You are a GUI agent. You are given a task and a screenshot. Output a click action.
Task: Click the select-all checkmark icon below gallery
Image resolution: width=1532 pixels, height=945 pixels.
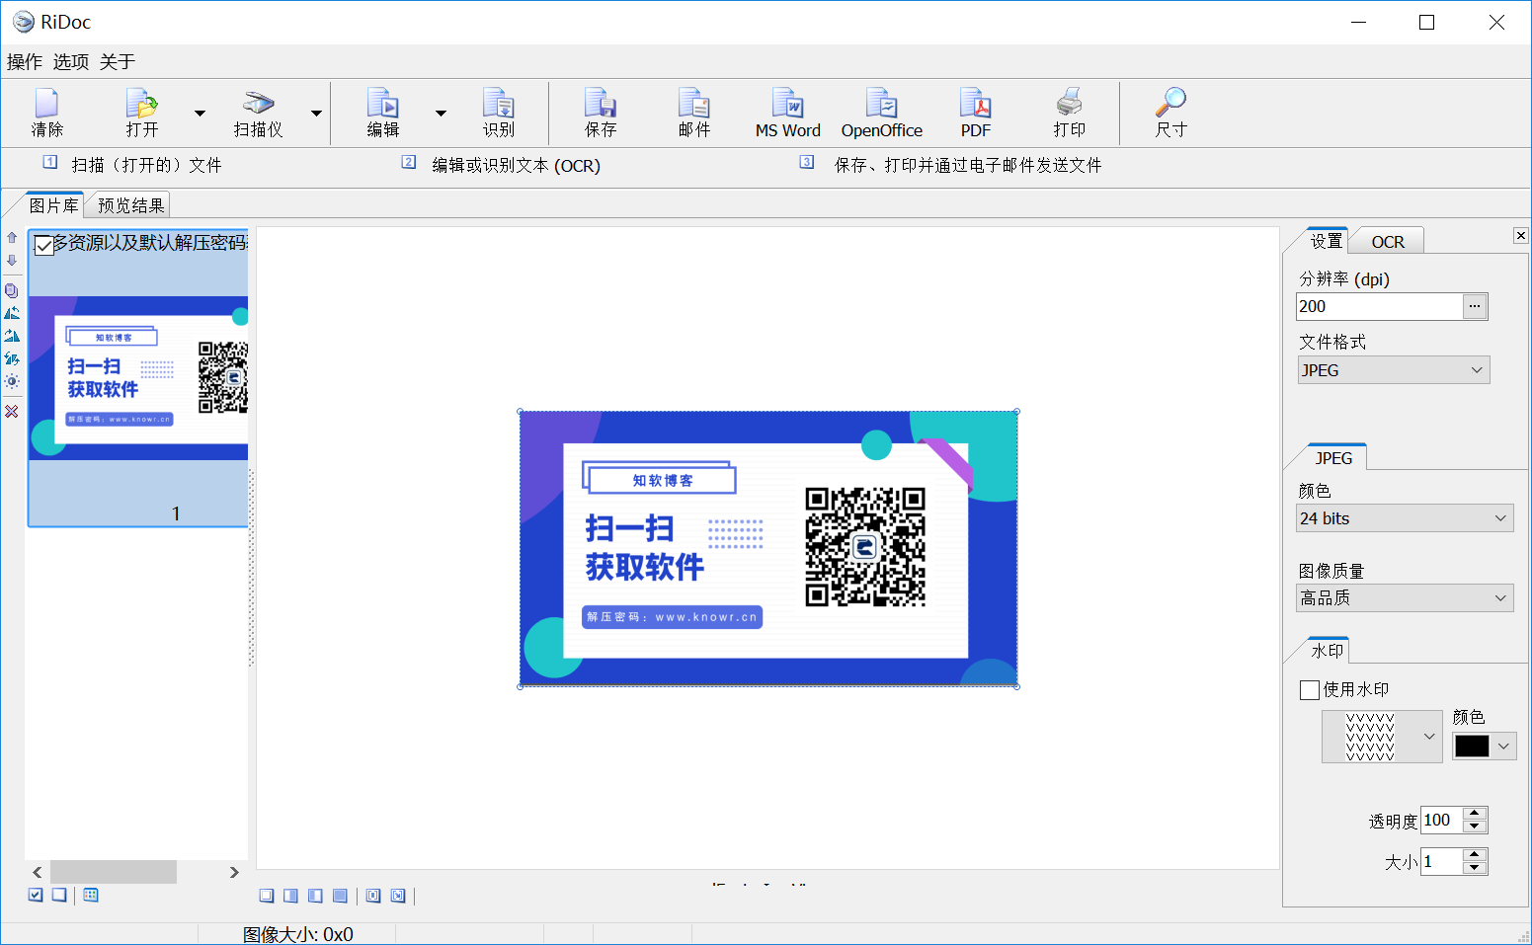[36, 895]
